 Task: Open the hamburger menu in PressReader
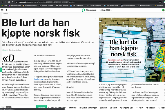2,10
